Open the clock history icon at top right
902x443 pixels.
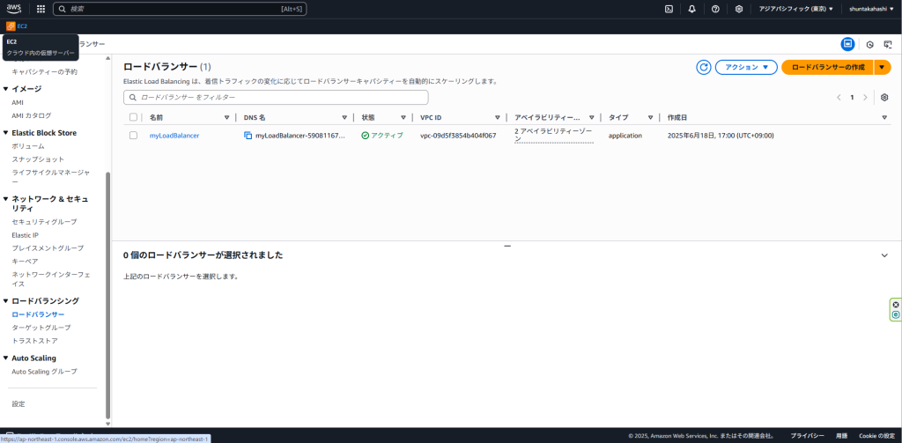pos(870,44)
